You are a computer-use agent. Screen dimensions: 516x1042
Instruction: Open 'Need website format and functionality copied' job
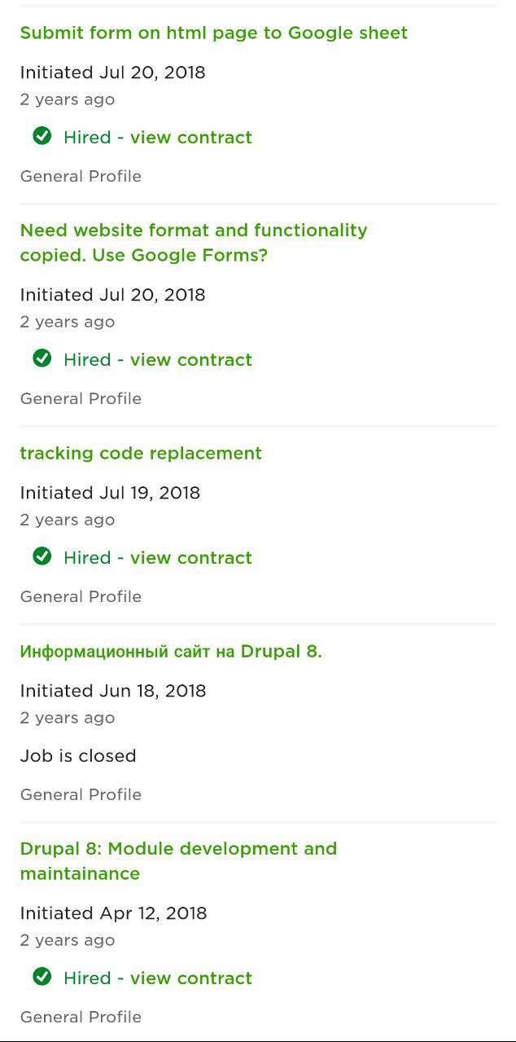pyautogui.click(x=194, y=243)
